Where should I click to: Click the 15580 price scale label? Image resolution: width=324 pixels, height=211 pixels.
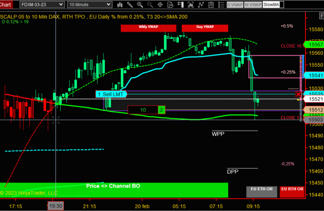point(316,30)
